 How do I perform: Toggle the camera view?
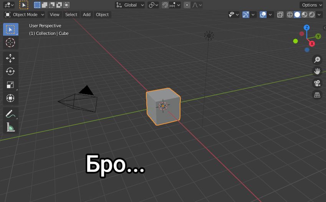coord(317,83)
